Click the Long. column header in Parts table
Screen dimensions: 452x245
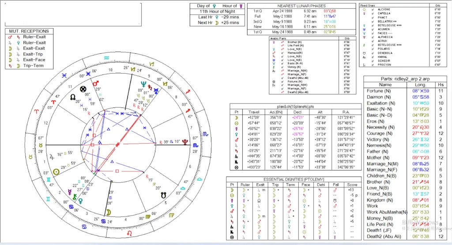coord(418,85)
